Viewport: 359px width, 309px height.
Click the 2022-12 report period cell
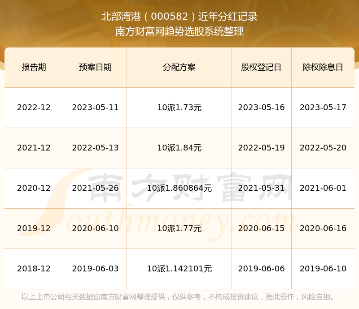click(x=34, y=107)
